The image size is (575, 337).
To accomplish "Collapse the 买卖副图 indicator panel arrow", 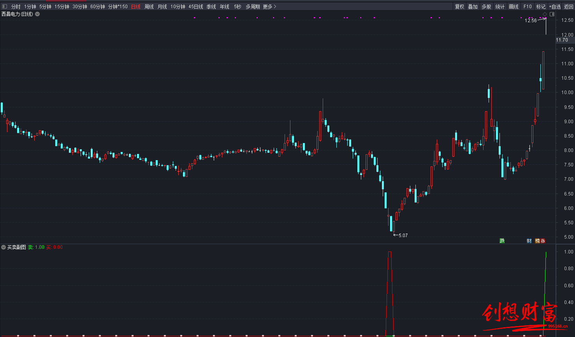I will tap(4, 247).
